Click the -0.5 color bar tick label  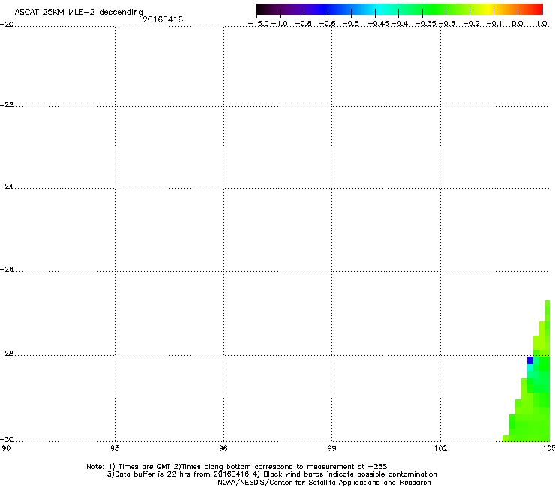pyautogui.click(x=351, y=24)
